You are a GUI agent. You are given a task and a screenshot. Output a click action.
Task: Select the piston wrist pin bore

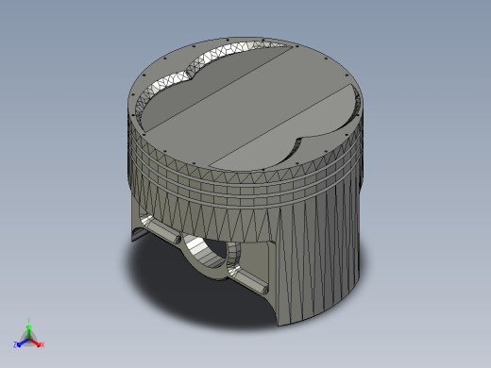coord(205,253)
